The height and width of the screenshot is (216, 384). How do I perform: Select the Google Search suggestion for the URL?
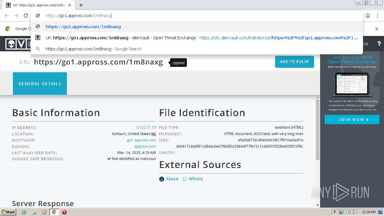pyautogui.click(x=197, y=49)
